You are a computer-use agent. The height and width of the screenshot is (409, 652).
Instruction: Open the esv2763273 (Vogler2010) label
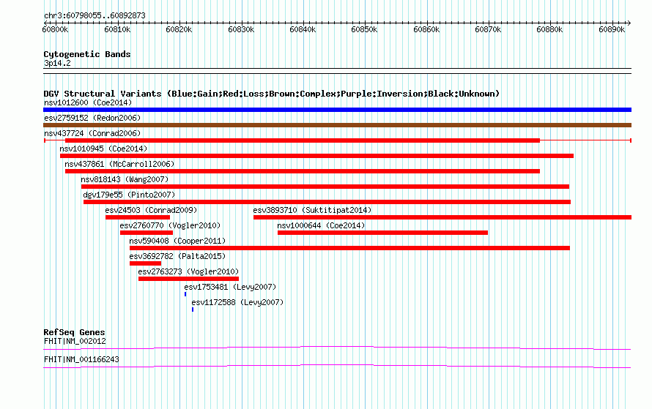pos(188,271)
